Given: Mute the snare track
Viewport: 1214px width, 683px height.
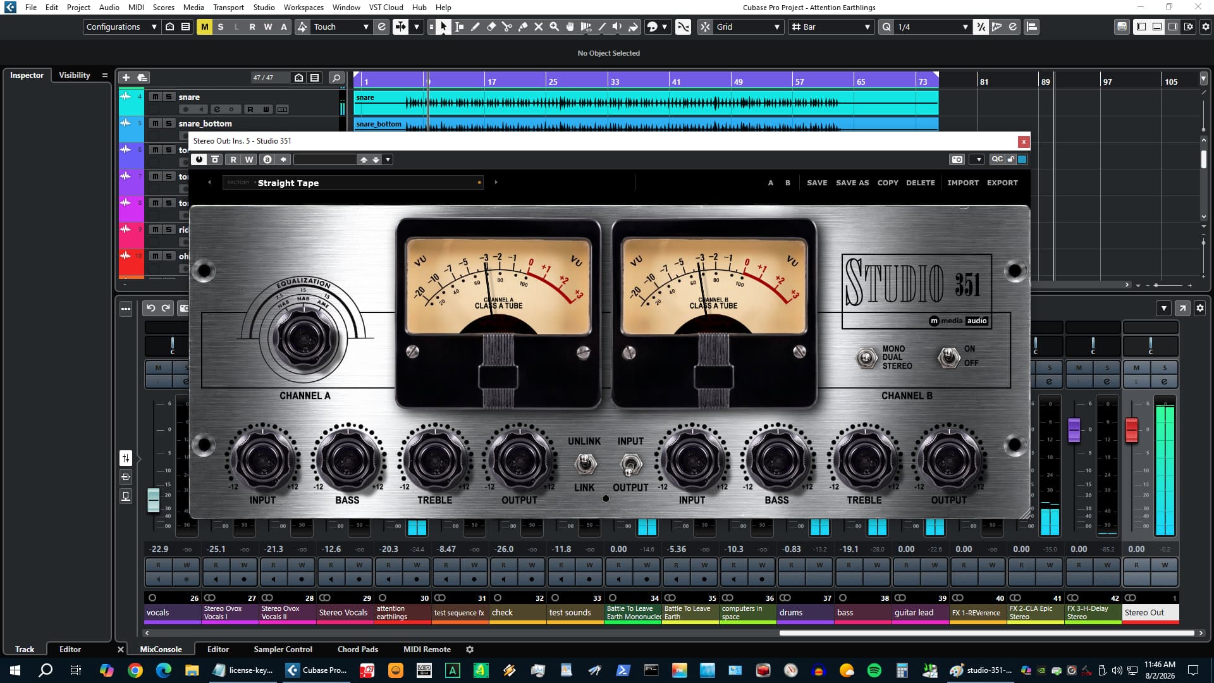Looking at the screenshot, I should [155, 97].
